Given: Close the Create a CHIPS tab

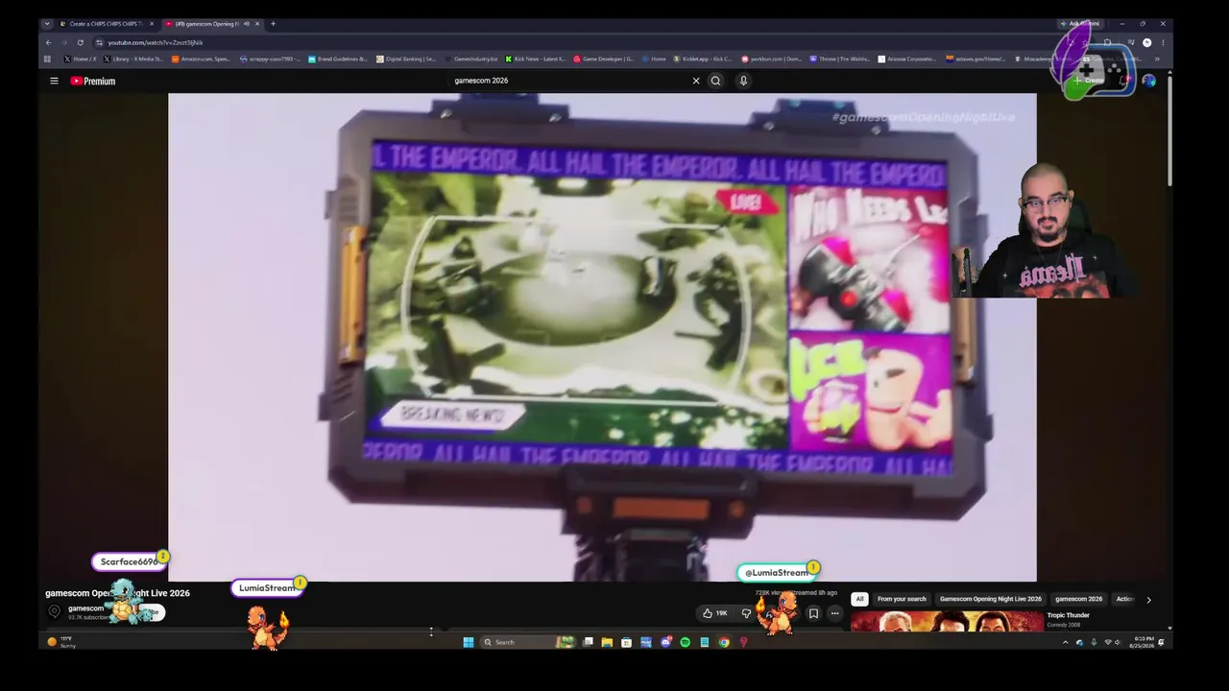Looking at the screenshot, I should click(153, 23).
